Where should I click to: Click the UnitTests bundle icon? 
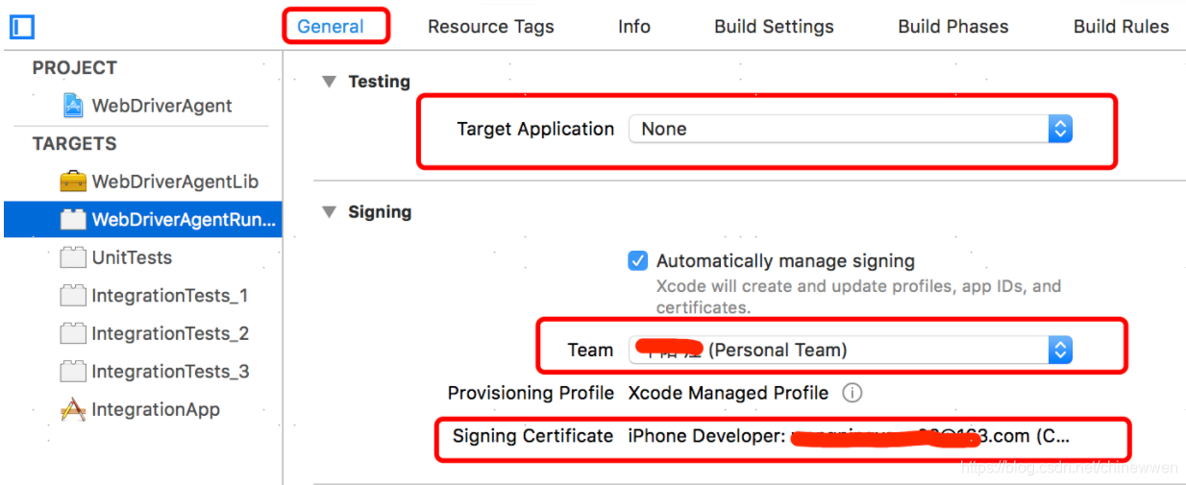click(73, 257)
